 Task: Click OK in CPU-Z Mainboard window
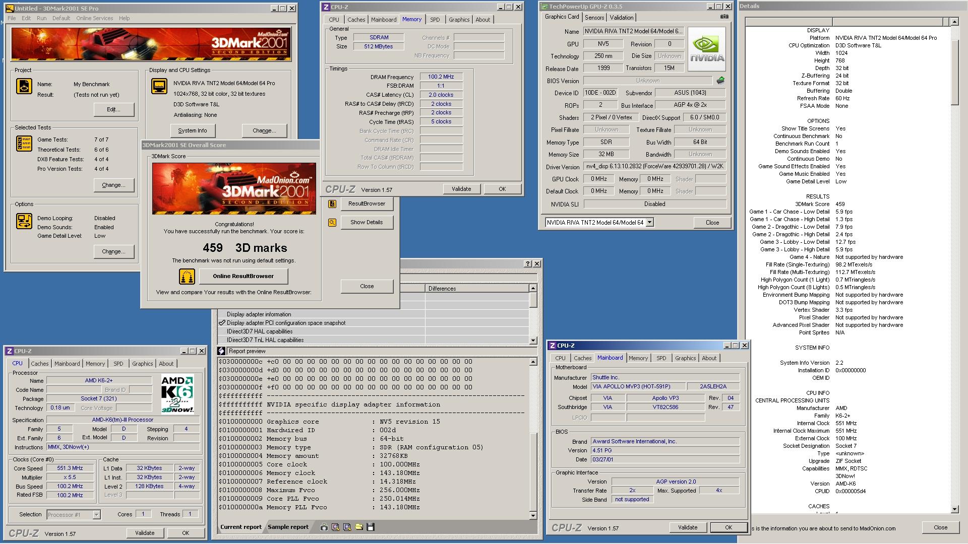click(728, 527)
